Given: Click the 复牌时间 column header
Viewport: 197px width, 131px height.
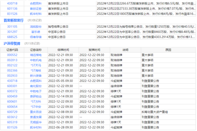Looking at the screenshot, I should click(x=94, y=50).
